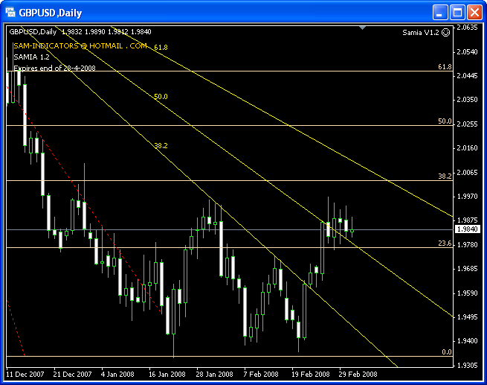Click the 11 Dec 2007 date on time axis

[26, 374]
